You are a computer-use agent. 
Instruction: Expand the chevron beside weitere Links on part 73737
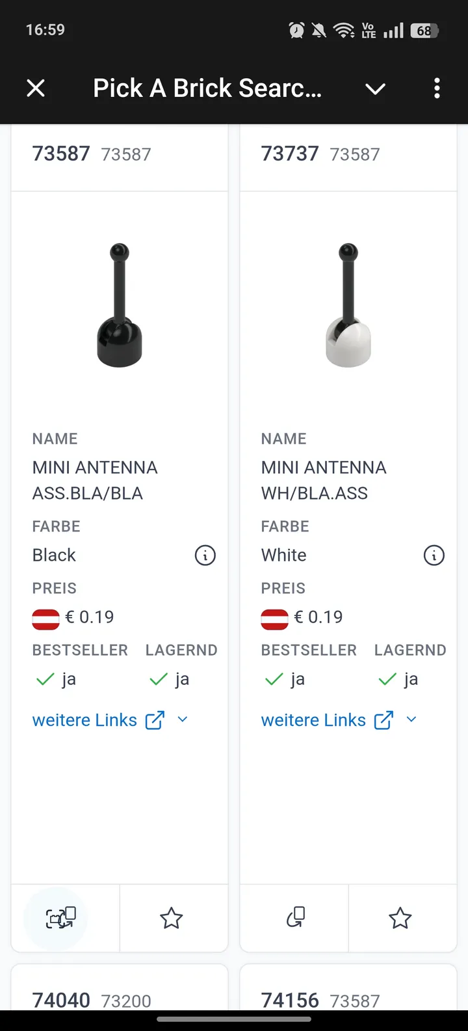[411, 719]
